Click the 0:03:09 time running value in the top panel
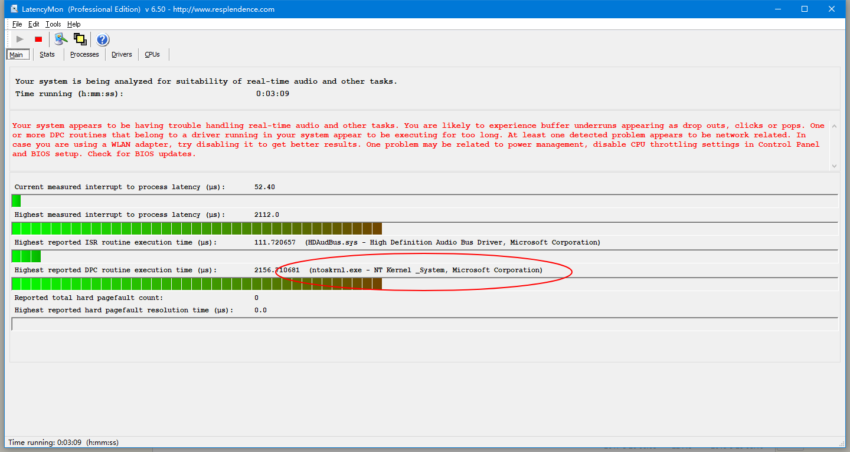The width and height of the screenshot is (850, 452). click(x=272, y=94)
